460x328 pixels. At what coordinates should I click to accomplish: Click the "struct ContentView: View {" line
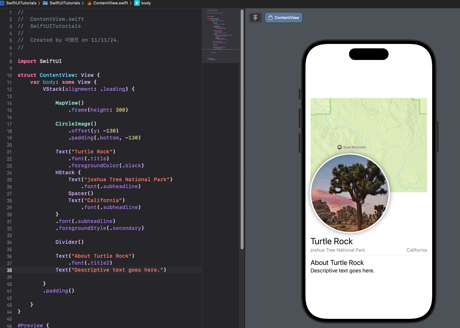click(x=59, y=75)
